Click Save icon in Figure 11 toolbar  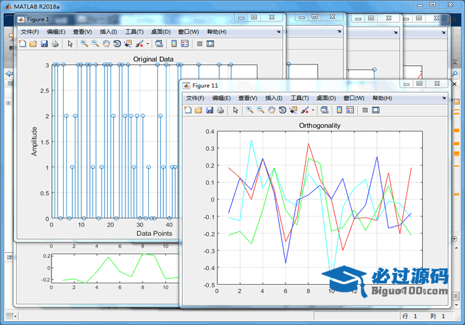(x=209, y=110)
